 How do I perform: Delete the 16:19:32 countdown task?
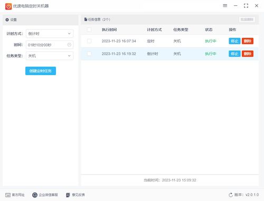pos(248,54)
